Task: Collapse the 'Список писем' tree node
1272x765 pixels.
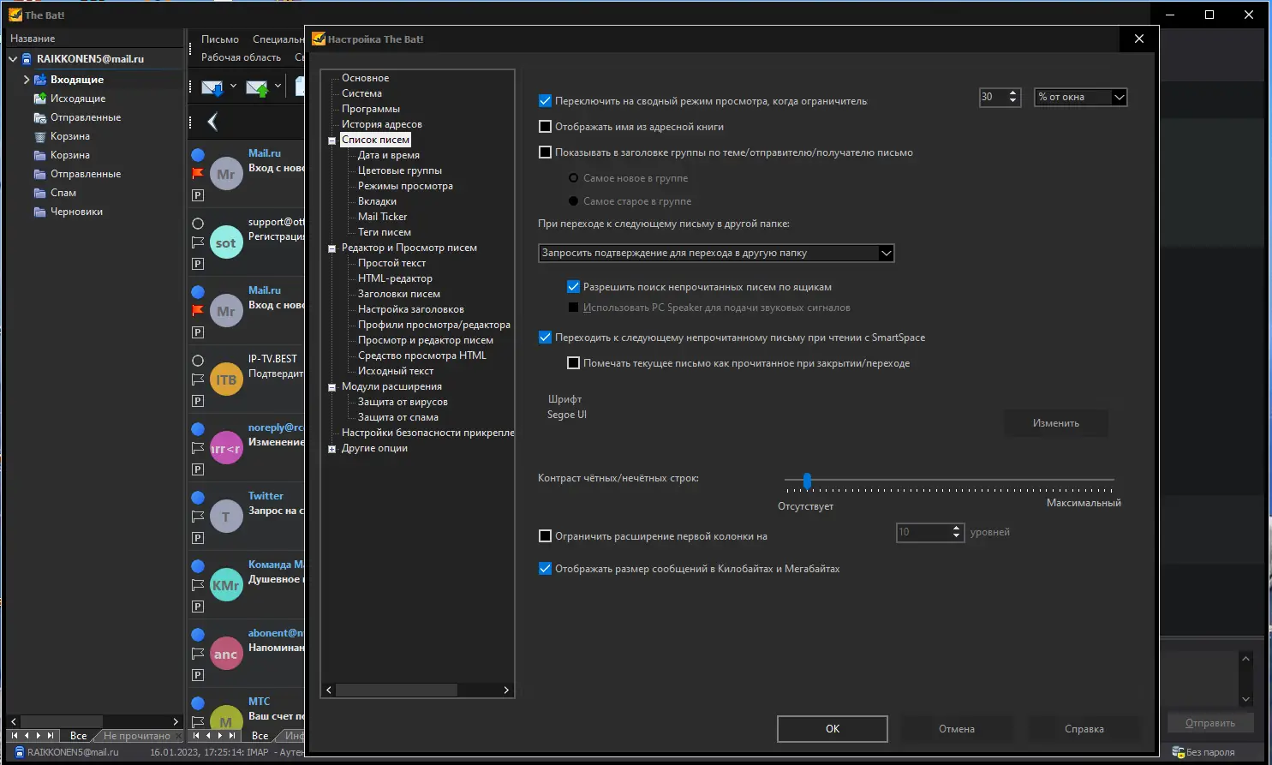Action: coord(331,140)
